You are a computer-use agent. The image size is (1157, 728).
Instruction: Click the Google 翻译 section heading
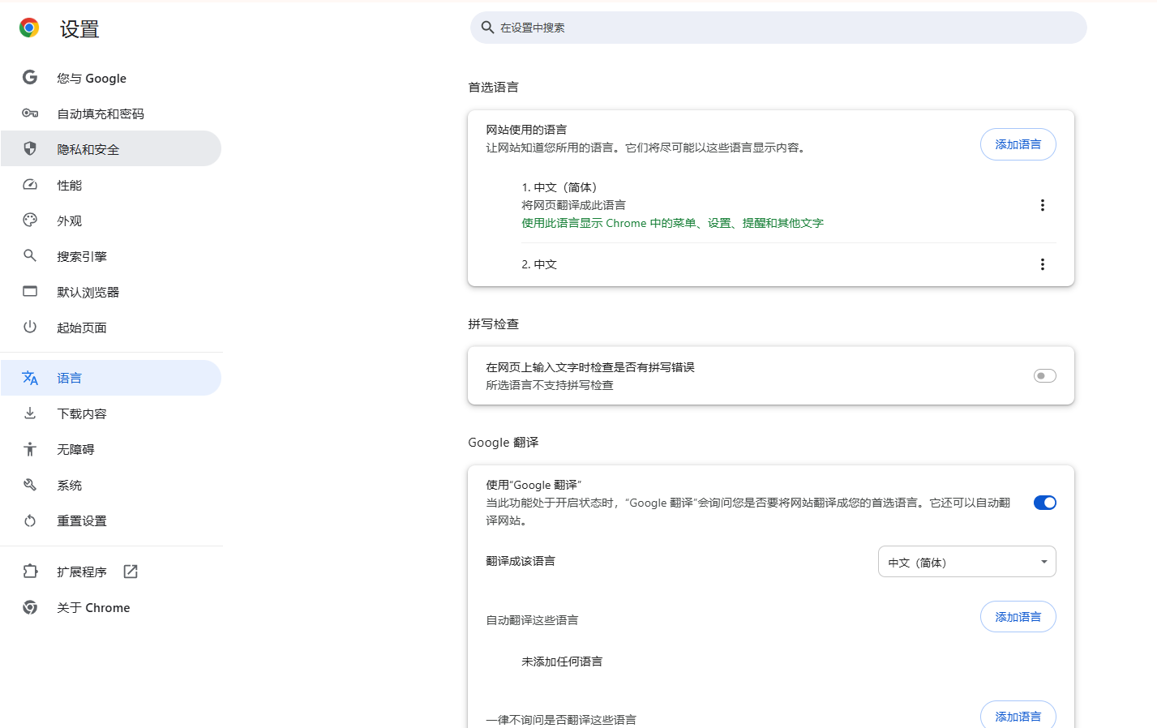pos(503,442)
